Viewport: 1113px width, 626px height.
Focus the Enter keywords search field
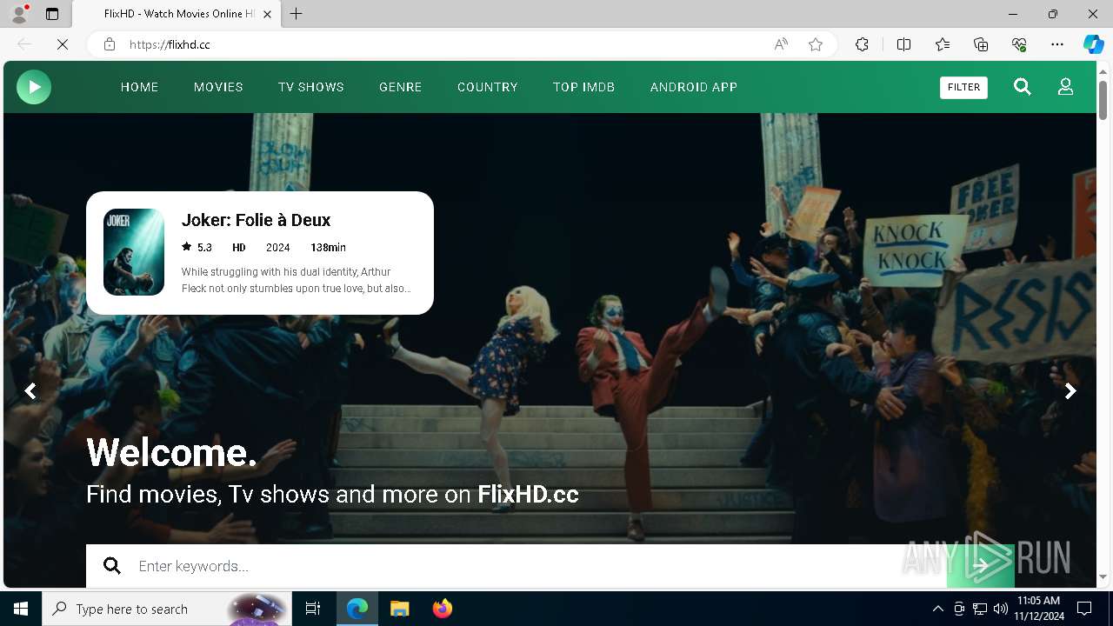(x=517, y=566)
